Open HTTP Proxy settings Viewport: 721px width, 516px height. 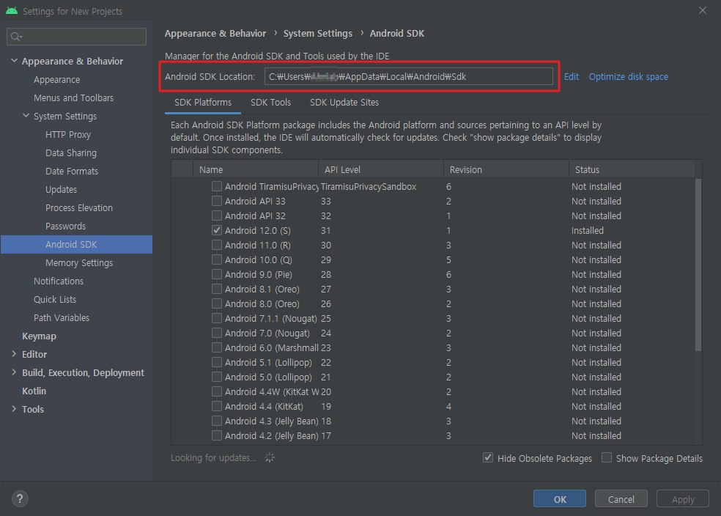(68, 134)
